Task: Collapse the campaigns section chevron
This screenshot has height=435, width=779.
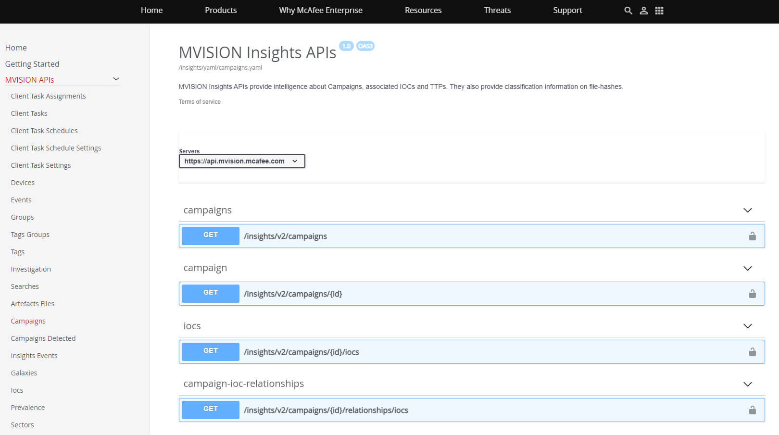Action: (748, 210)
